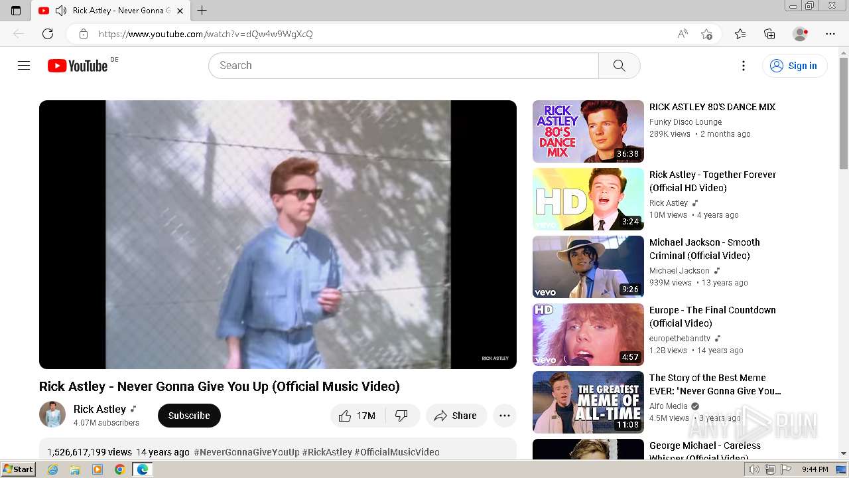Screen dimensions: 849x478
Task: Open The Story of the Best Meme thumbnail
Action: tap(588, 402)
